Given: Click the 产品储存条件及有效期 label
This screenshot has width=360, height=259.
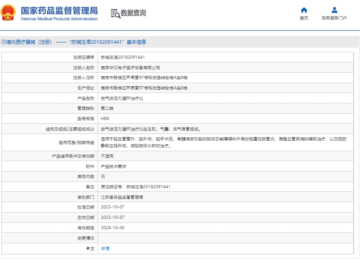Looking at the screenshot, I should point(73,156).
